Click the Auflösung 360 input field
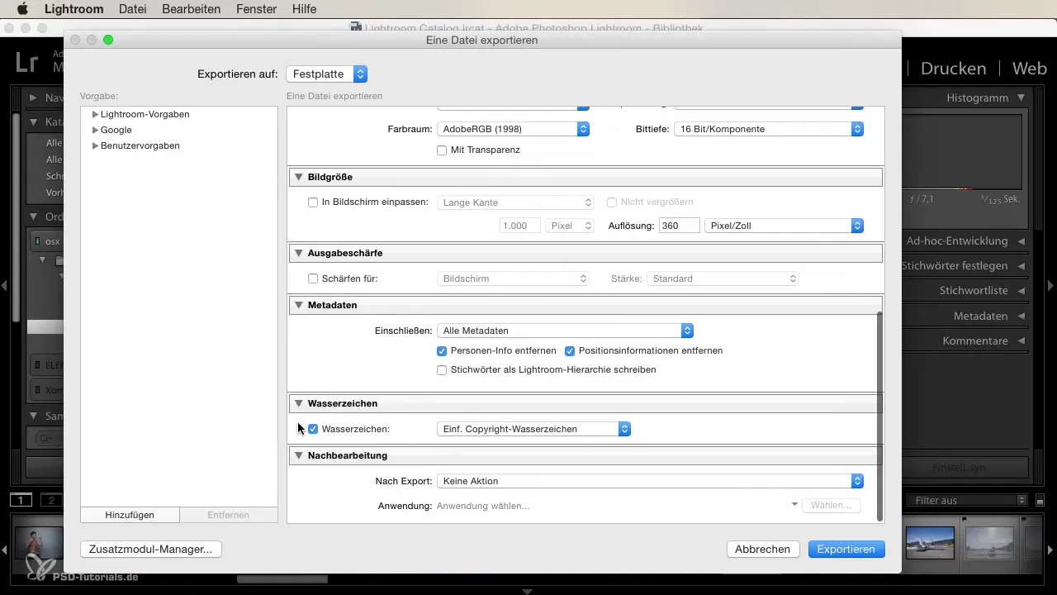Screen dimensions: 1057x595 (x=680, y=226)
